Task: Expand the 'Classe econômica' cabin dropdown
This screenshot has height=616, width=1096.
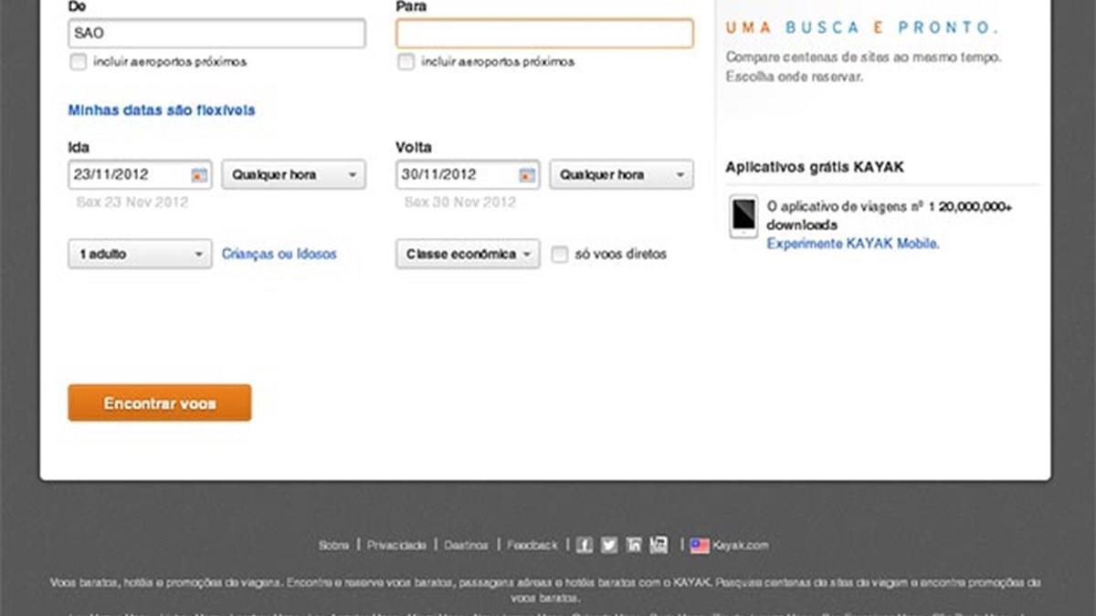Action: [468, 255]
